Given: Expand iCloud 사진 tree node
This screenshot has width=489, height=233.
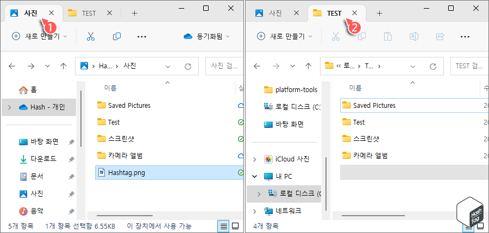Looking at the screenshot, I should [x=255, y=160].
